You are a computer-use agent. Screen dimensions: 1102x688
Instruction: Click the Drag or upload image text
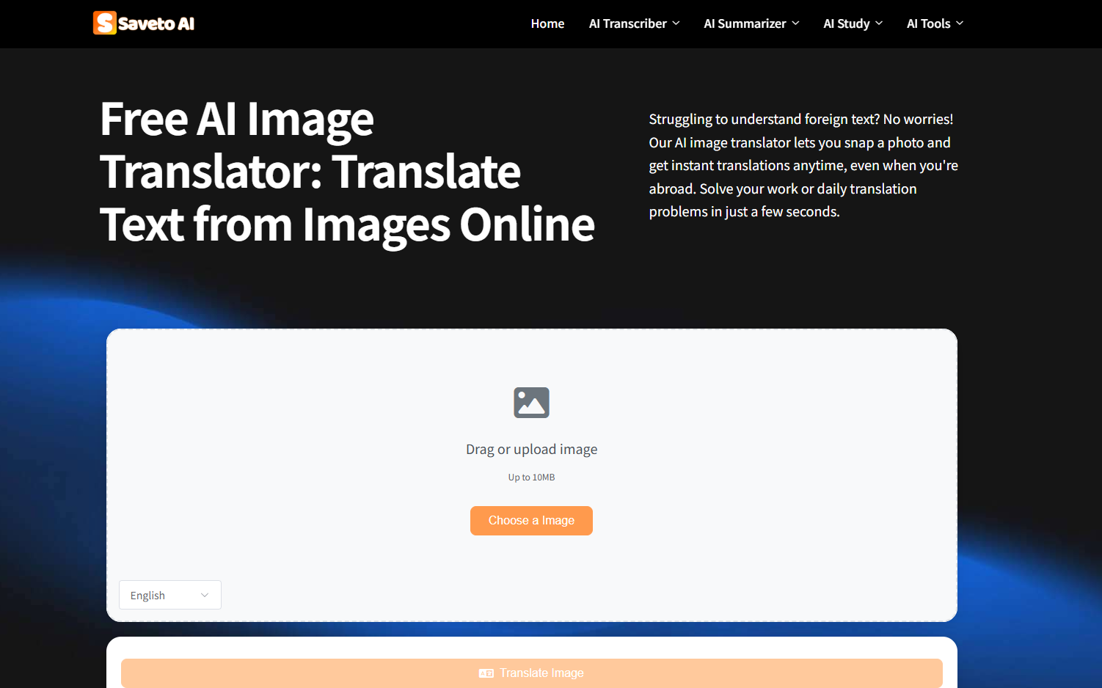(x=531, y=448)
